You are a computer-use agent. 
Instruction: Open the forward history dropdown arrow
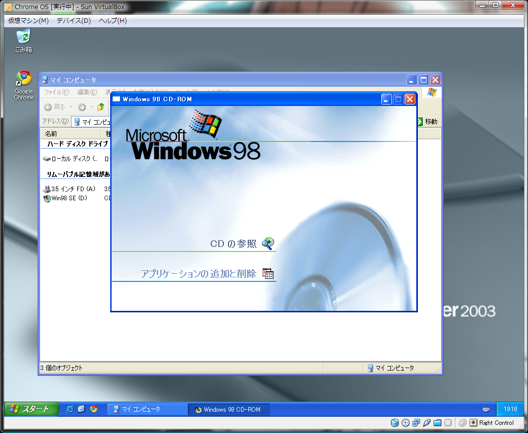pos(91,107)
